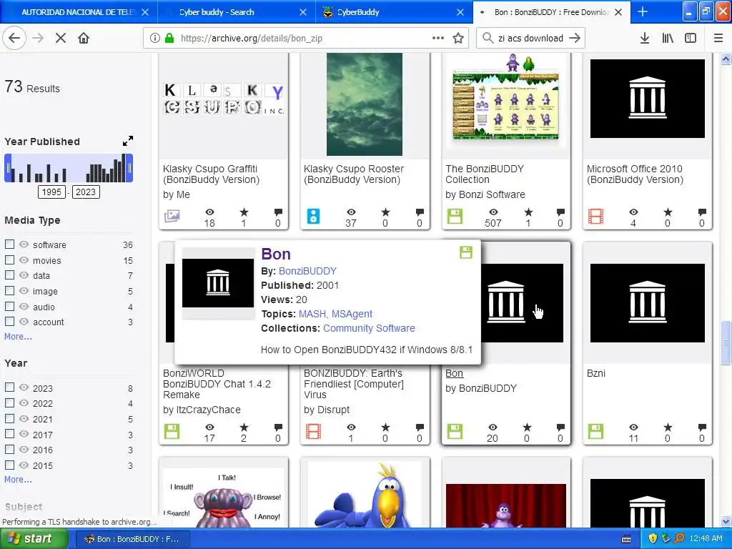This screenshot has width=732, height=549.
Task: Click the left handle of the year range slider
Action: point(8,168)
